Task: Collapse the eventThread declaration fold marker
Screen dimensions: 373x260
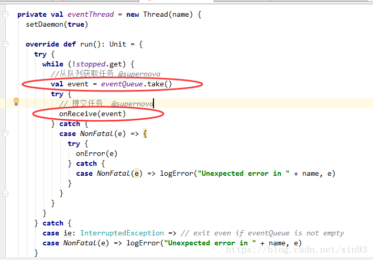Action: pos(5,15)
